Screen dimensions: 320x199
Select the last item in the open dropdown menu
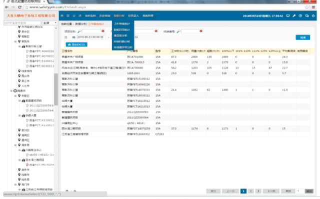[x=123, y=47]
